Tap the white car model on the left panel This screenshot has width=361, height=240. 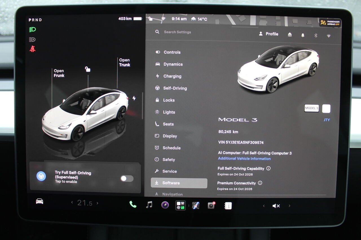85,114
